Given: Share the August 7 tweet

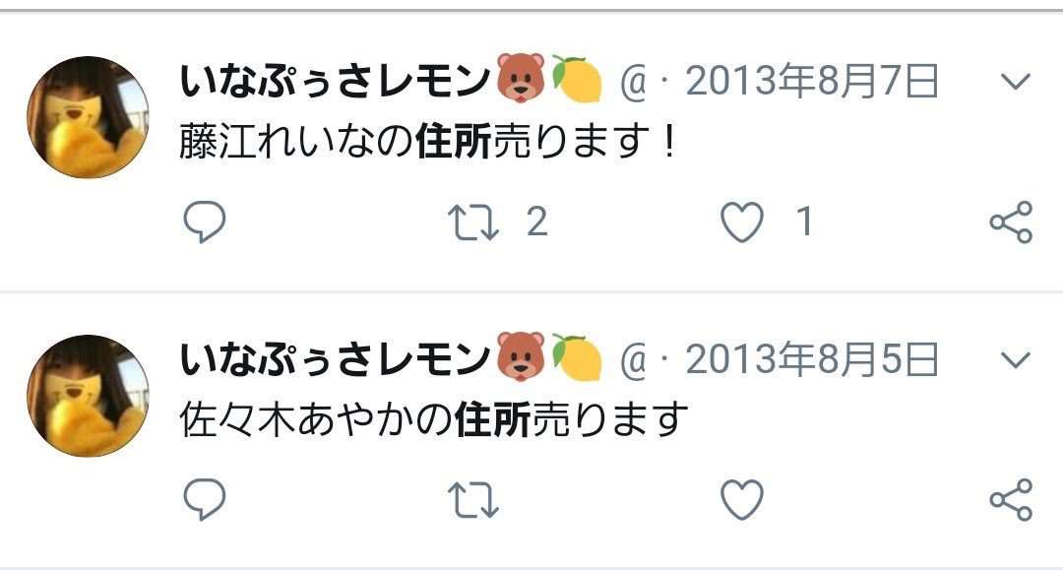Looking at the screenshot, I should (x=1011, y=222).
